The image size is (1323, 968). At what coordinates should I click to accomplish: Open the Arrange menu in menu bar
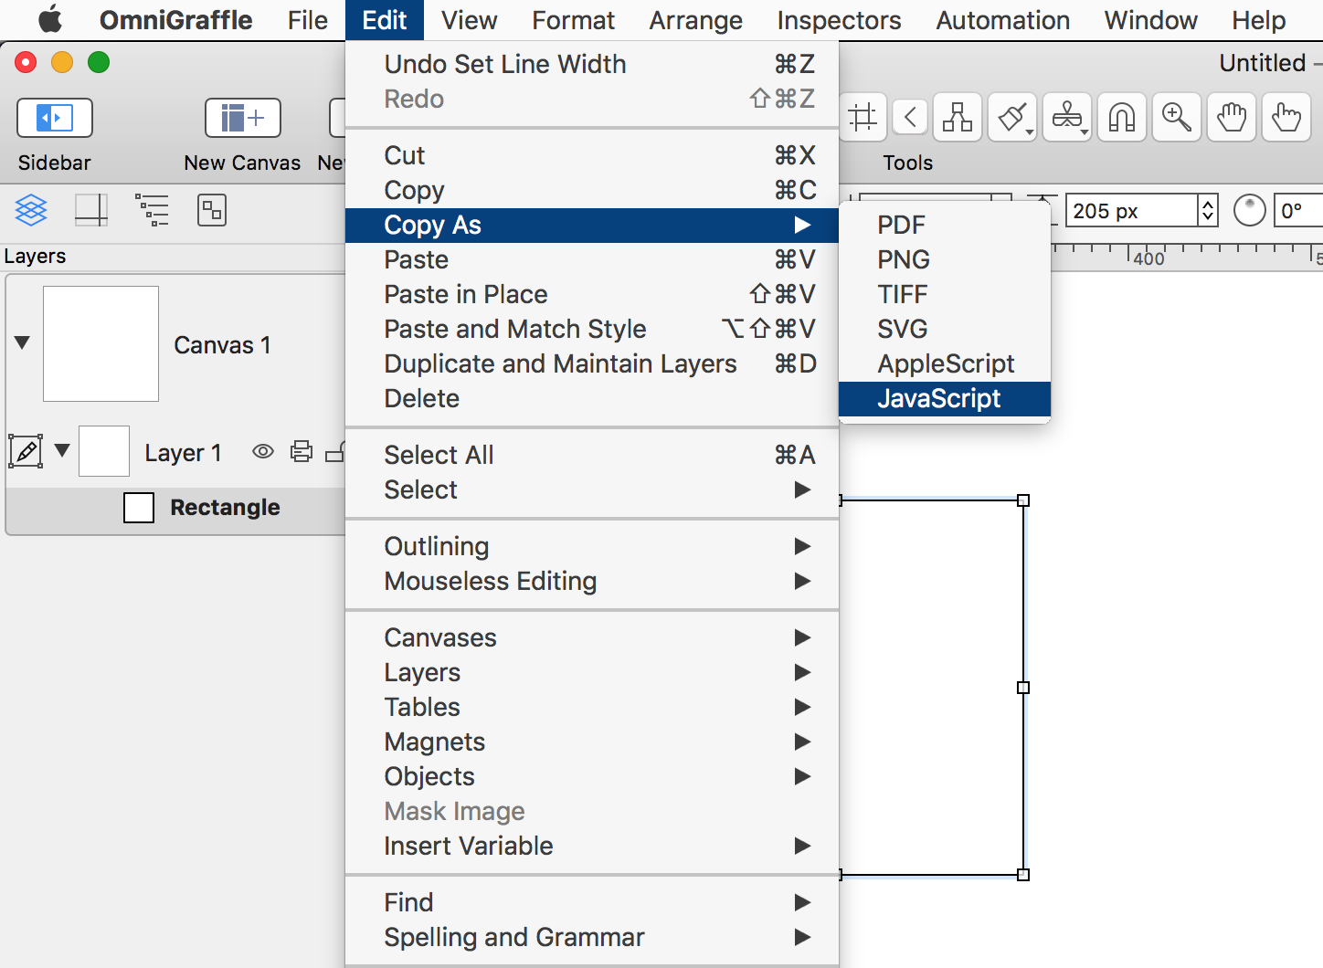pos(695,20)
